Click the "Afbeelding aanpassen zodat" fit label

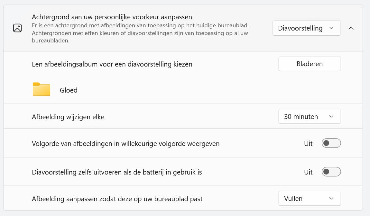(x=117, y=199)
